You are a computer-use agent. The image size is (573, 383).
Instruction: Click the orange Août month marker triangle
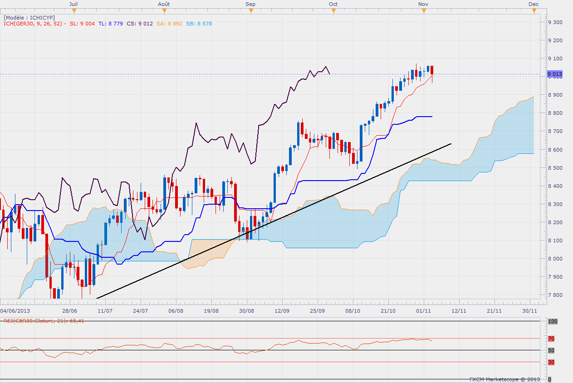click(x=164, y=11)
